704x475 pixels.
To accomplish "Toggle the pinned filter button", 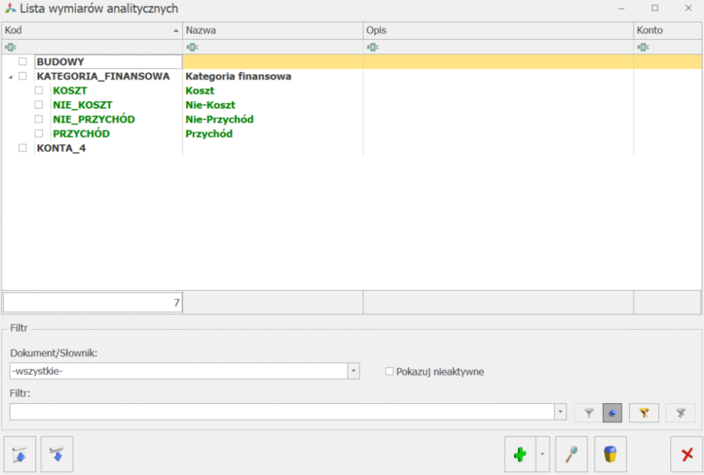I will (x=612, y=412).
